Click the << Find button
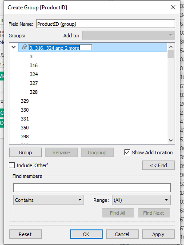The image size is (184, 245). (x=158, y=165)
